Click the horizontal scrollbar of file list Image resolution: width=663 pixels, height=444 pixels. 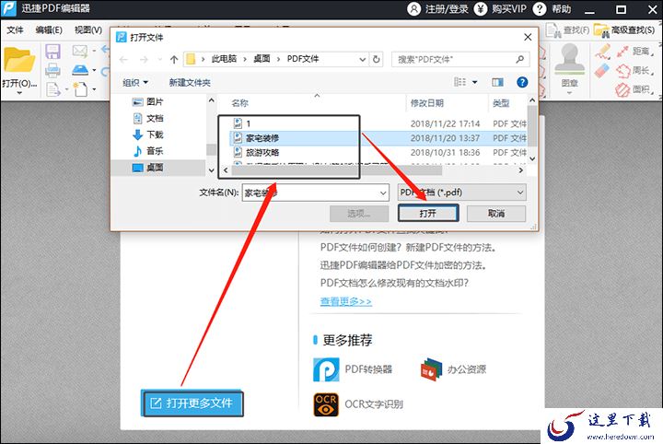click(337, 170)
